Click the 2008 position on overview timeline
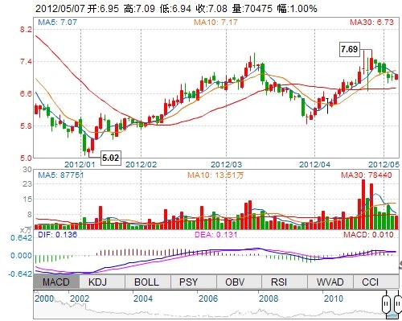 tap(269, 298)
